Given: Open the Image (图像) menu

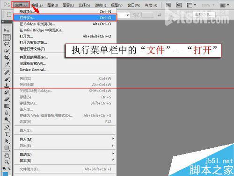Looking at the screenshot, I should click(x=52, y=5).
